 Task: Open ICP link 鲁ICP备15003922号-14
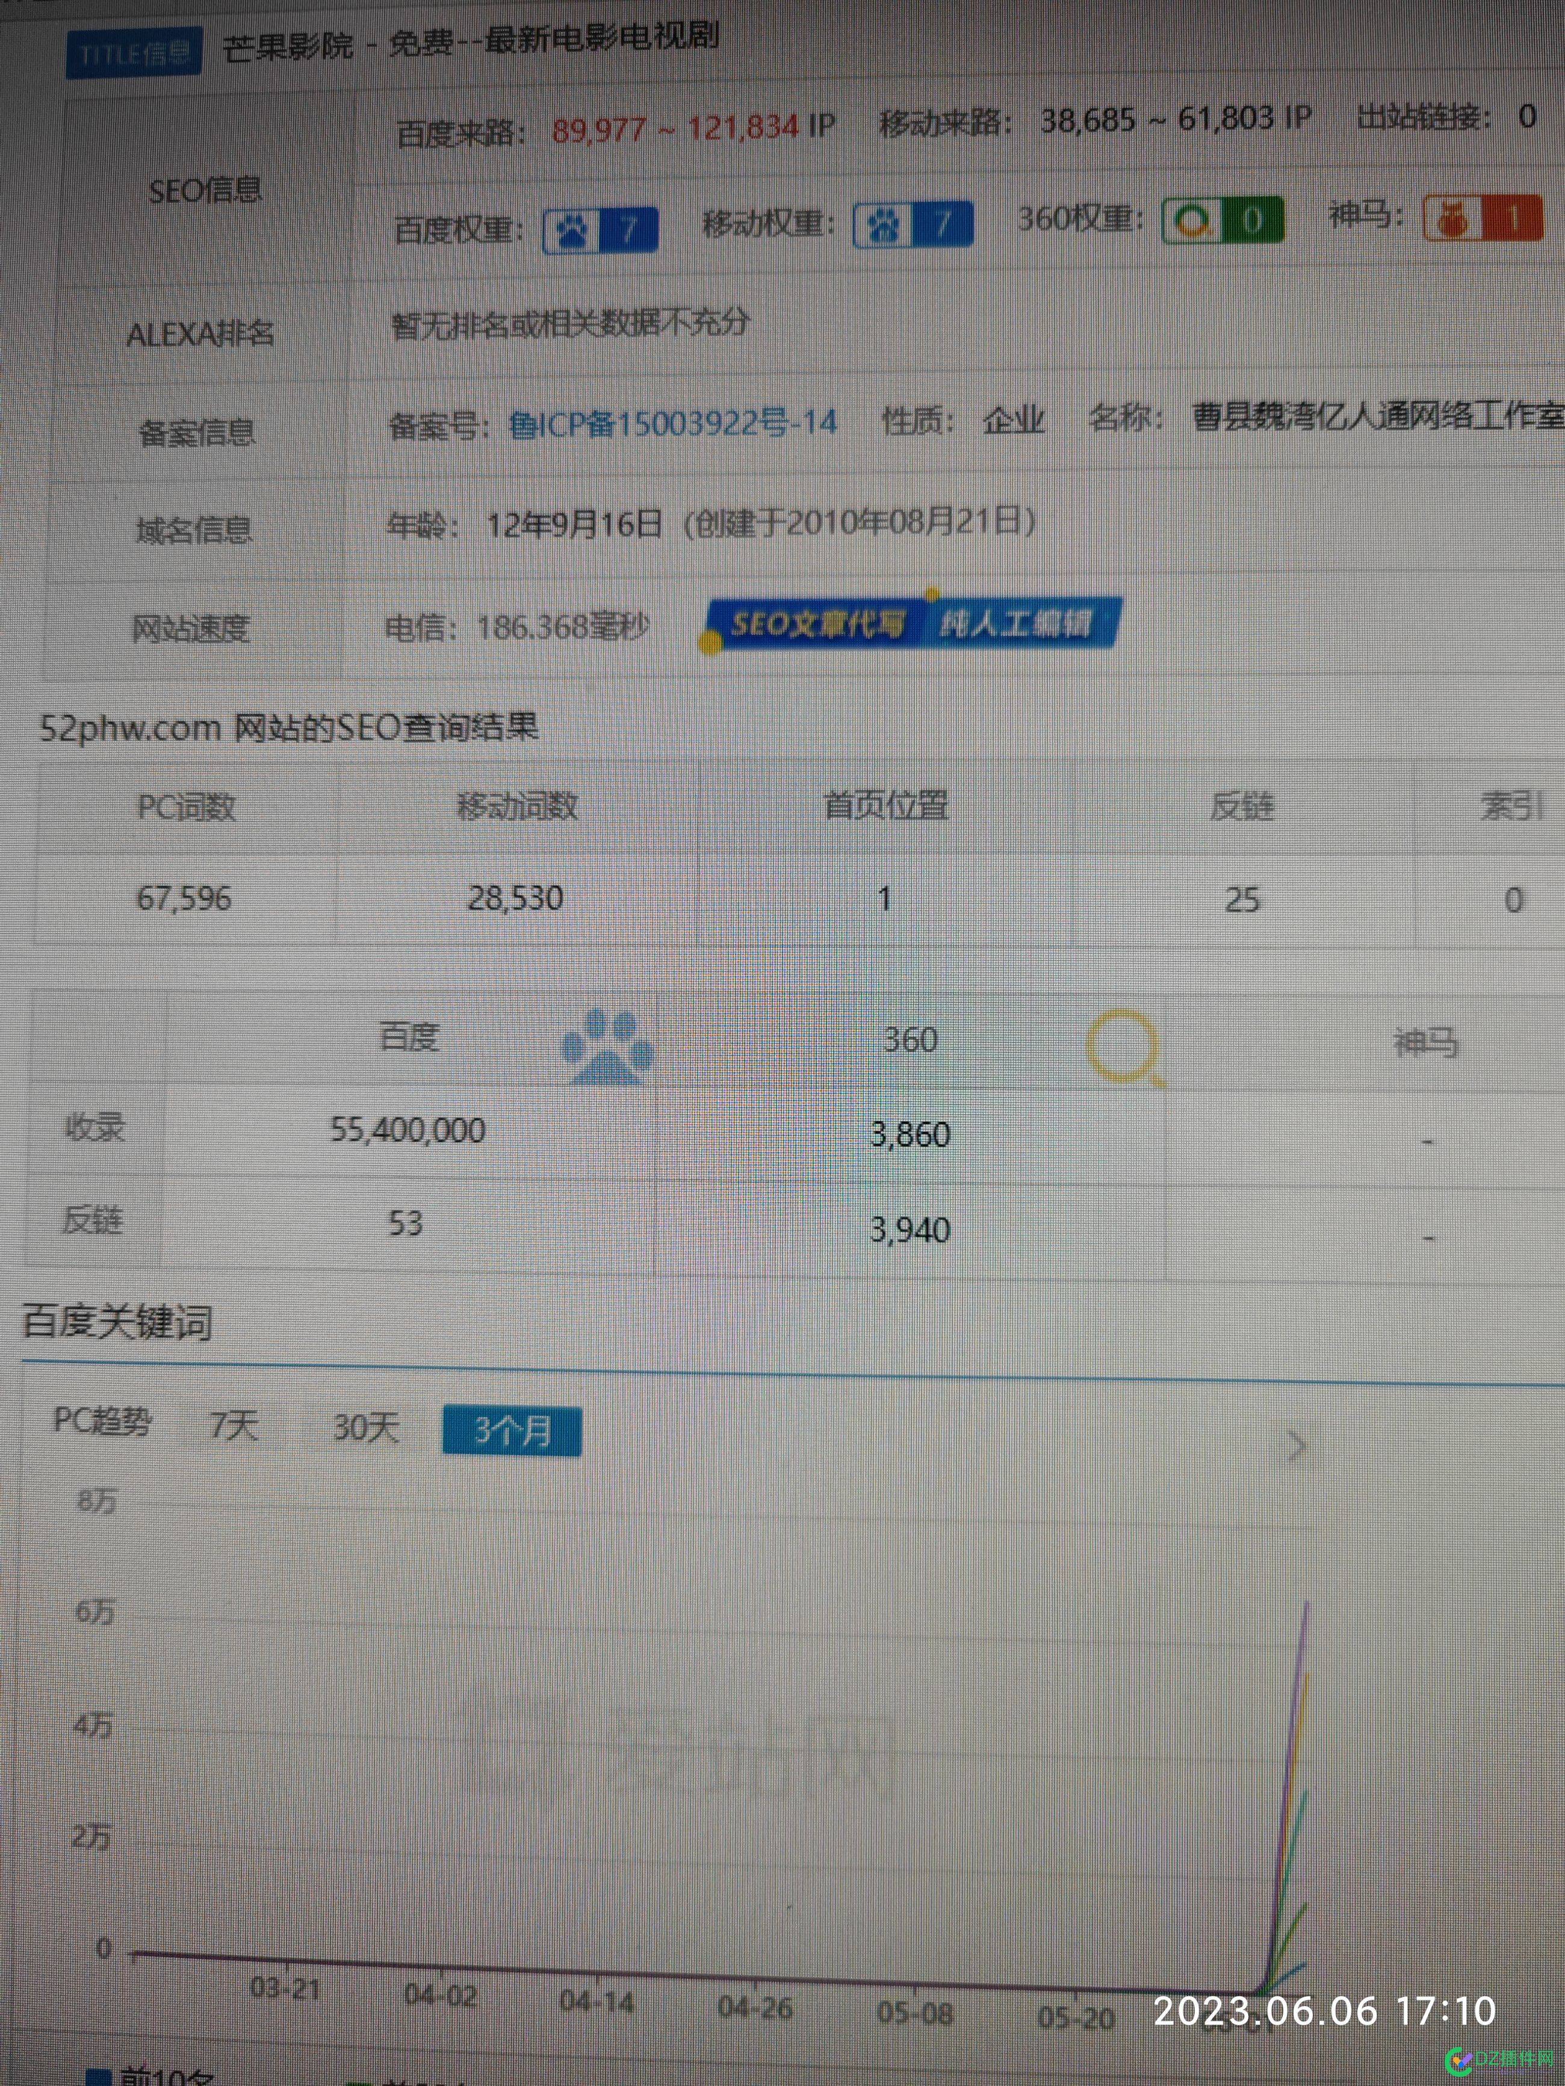(672, 422)
